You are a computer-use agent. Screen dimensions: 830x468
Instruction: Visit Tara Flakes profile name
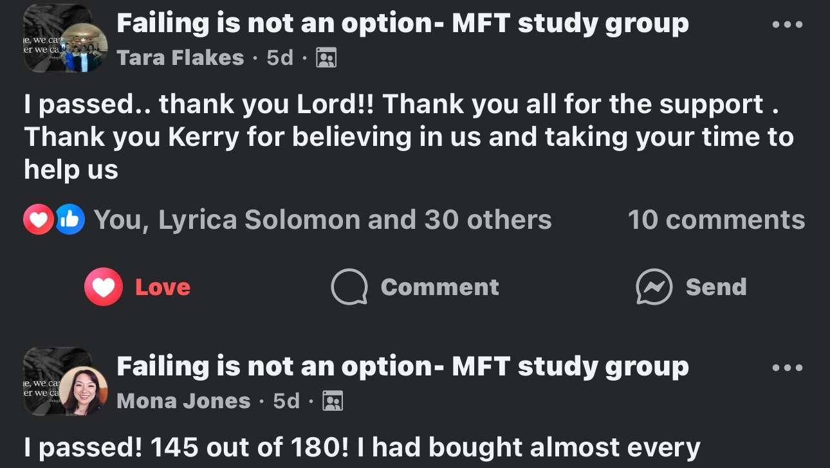(x=180, y=58)
